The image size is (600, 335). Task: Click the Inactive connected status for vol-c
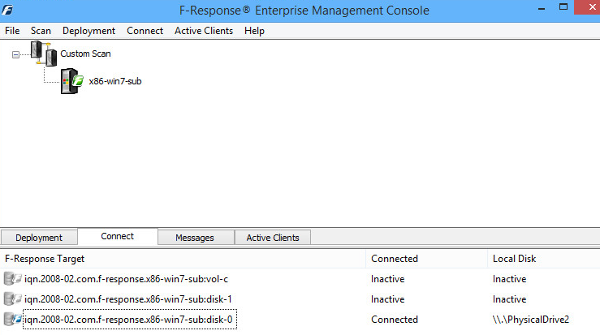(387, 279)
